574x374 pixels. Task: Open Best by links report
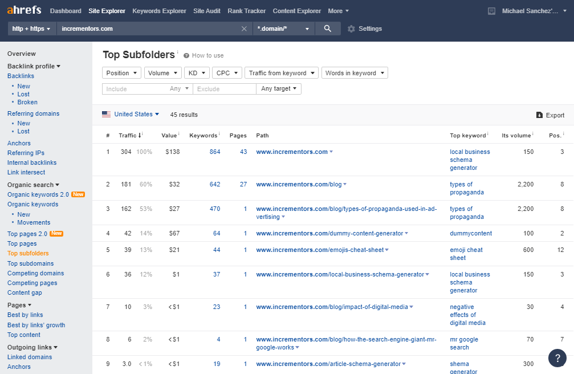coord(25,315)
